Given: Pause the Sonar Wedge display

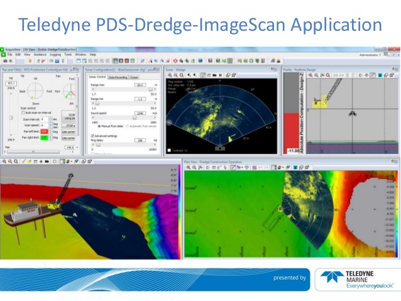Looking at the screenshot, I should (220, 75).
